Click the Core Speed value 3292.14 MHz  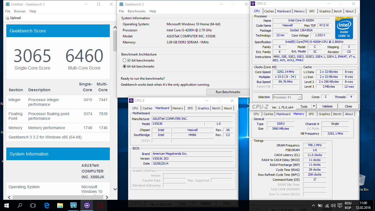pos(286,72)
